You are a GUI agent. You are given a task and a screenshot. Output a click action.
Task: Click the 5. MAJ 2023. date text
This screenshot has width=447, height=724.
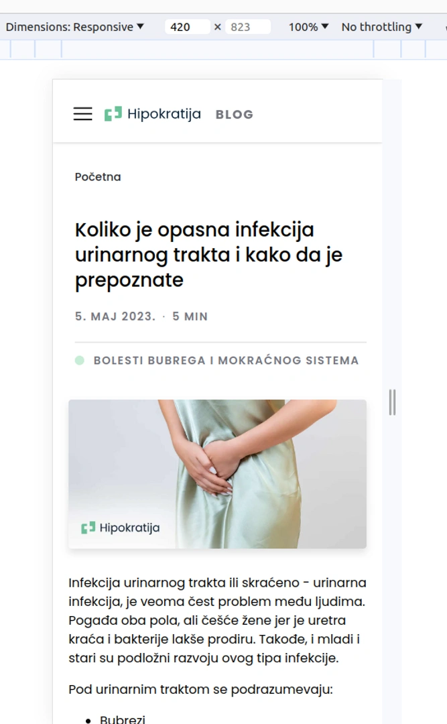click(115, 316)
